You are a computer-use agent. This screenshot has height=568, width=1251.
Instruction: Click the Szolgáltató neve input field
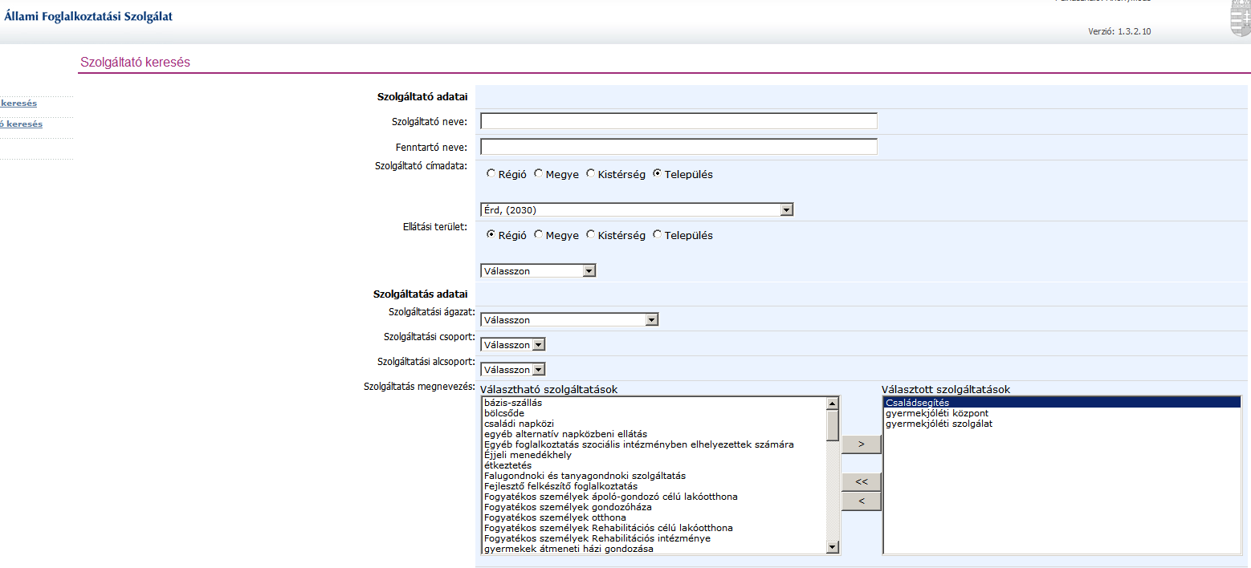click(x=678, y=120)
